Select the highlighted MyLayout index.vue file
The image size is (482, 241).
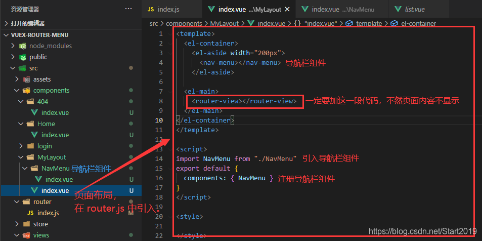[x=71, y=190]
